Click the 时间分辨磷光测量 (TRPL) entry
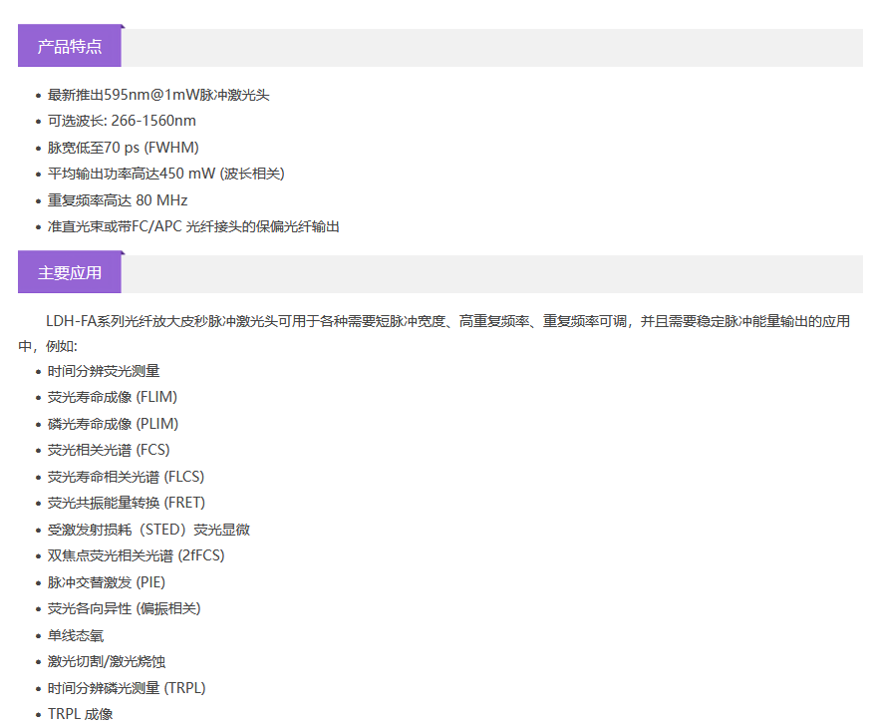Image resolution: width=879 pixels, height=726 pixels. (x=127, y=688)
